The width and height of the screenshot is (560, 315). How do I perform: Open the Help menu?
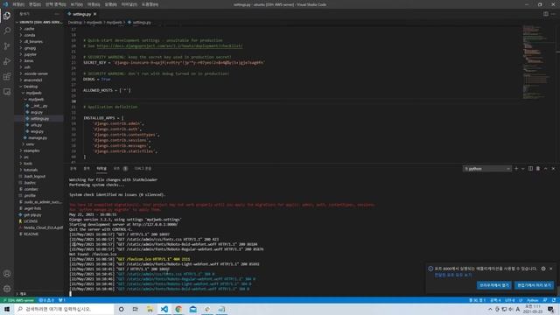click(x=150, y=4)
